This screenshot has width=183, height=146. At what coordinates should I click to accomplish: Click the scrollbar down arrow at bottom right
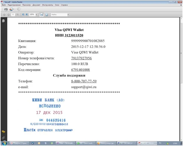pos(181,140)
